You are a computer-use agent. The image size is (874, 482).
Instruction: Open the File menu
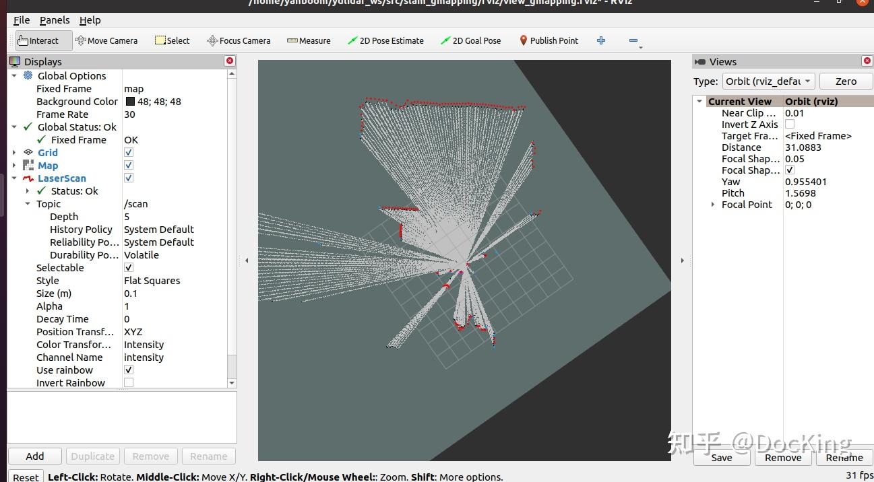click(x=22, y=20)
